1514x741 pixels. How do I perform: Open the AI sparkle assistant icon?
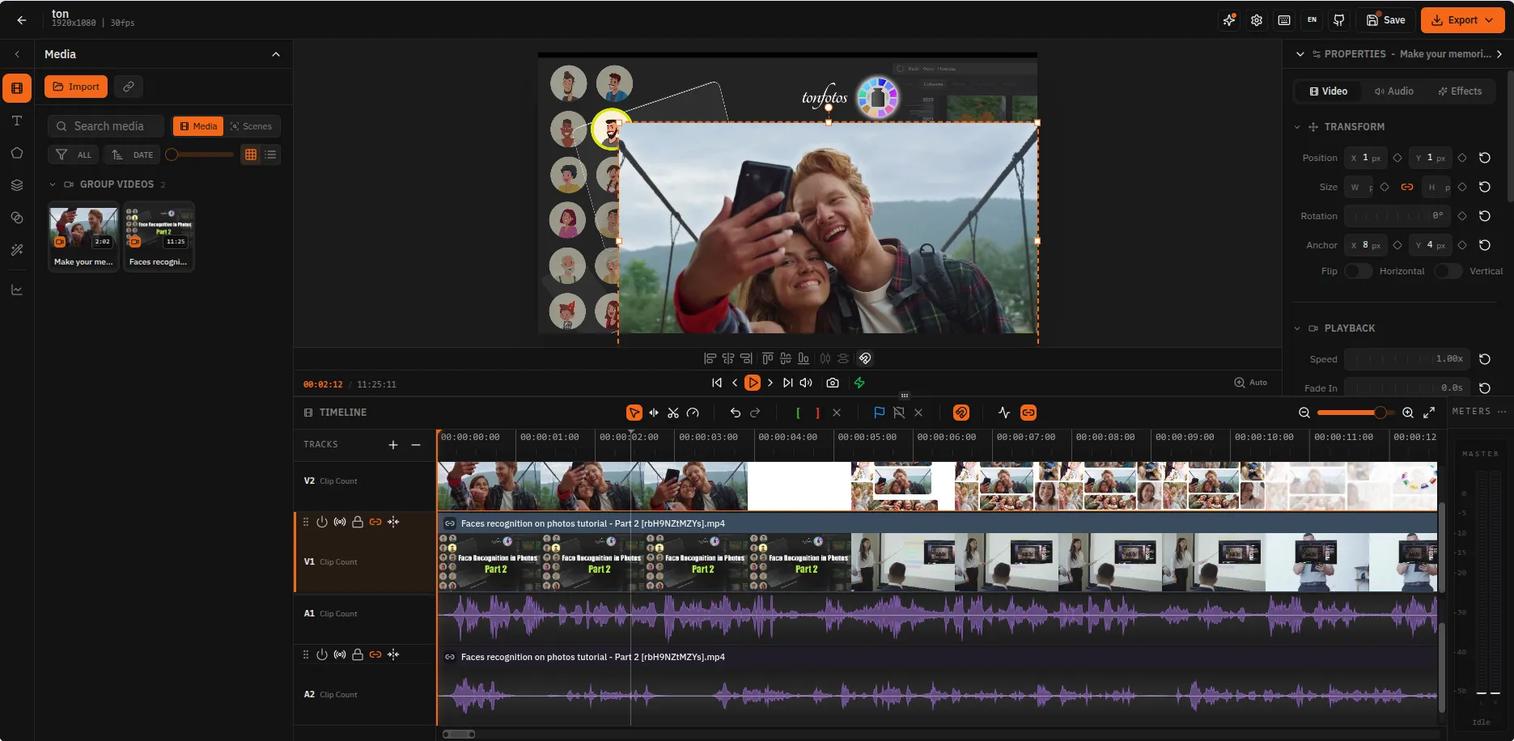click(x=1229, y=20)
